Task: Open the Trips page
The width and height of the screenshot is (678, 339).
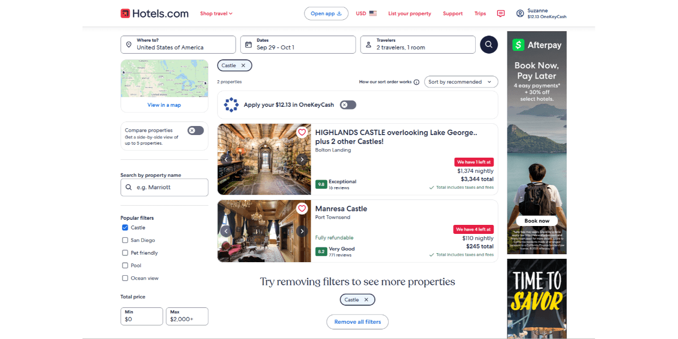Action: coord(480,14)
